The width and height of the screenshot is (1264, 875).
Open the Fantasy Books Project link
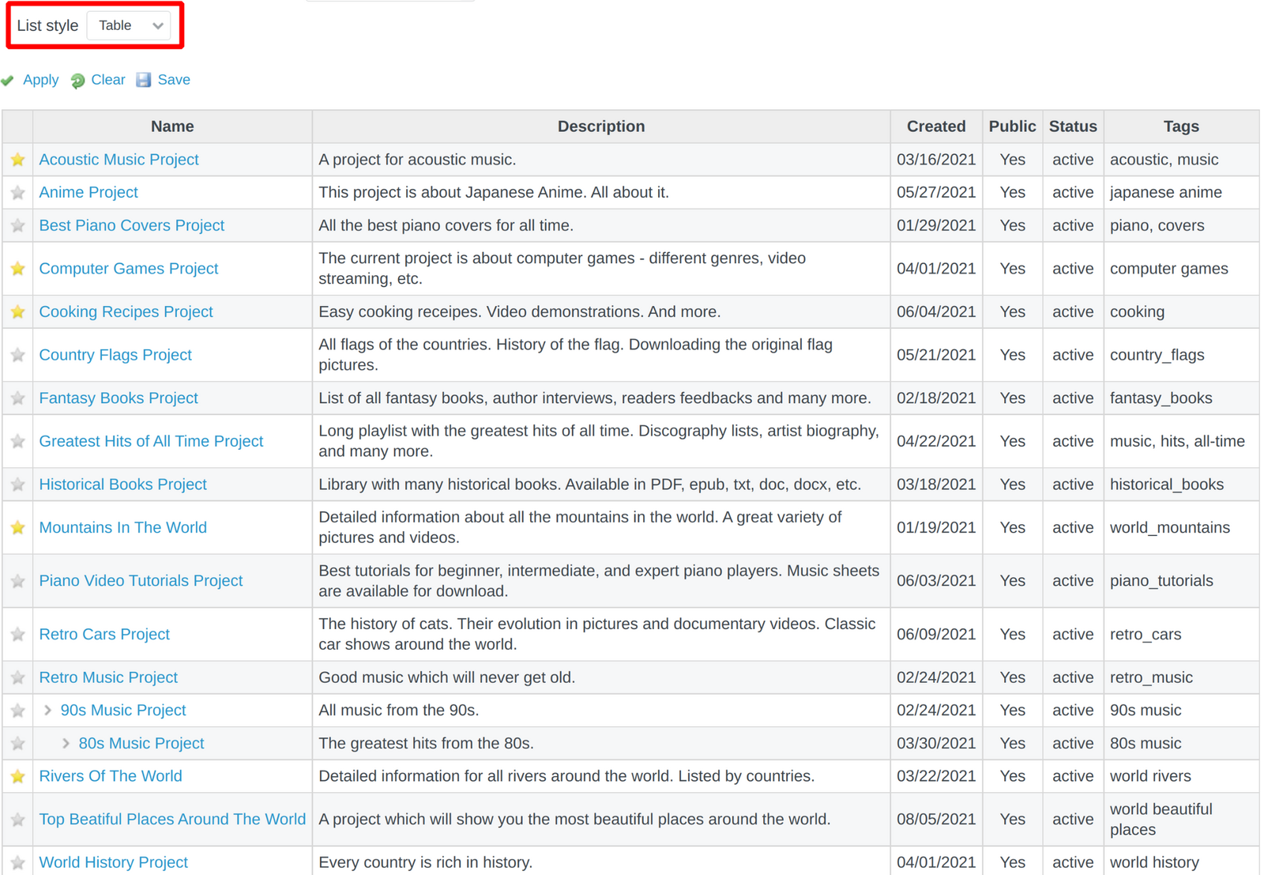coord(118,398)
